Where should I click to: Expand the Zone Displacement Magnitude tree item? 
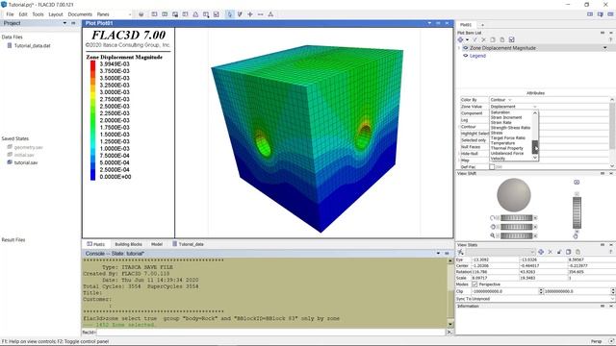[459, 48]
